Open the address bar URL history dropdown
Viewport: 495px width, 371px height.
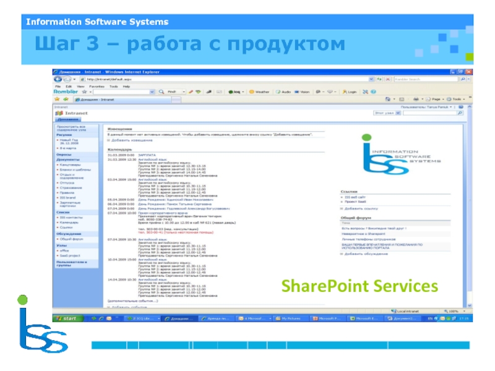[371, 79]
